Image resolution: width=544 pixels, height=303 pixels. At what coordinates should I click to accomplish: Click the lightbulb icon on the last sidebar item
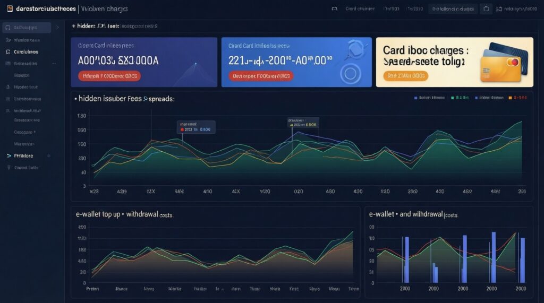coord(8,168)
